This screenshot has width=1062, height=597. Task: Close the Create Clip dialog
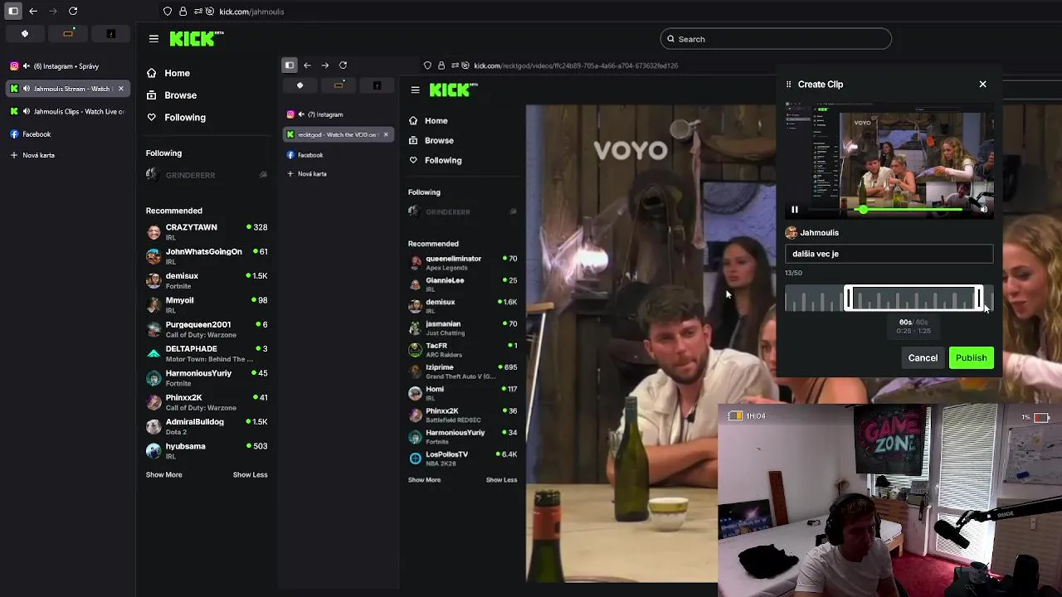point(982,84)
